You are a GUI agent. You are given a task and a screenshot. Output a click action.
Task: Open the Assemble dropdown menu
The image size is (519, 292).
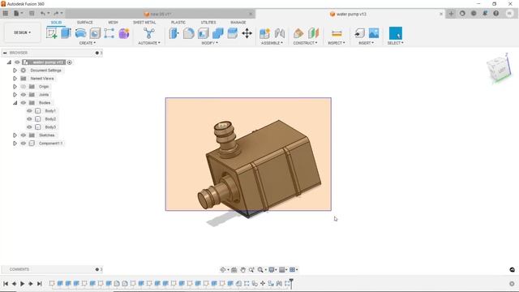[272, 43]
